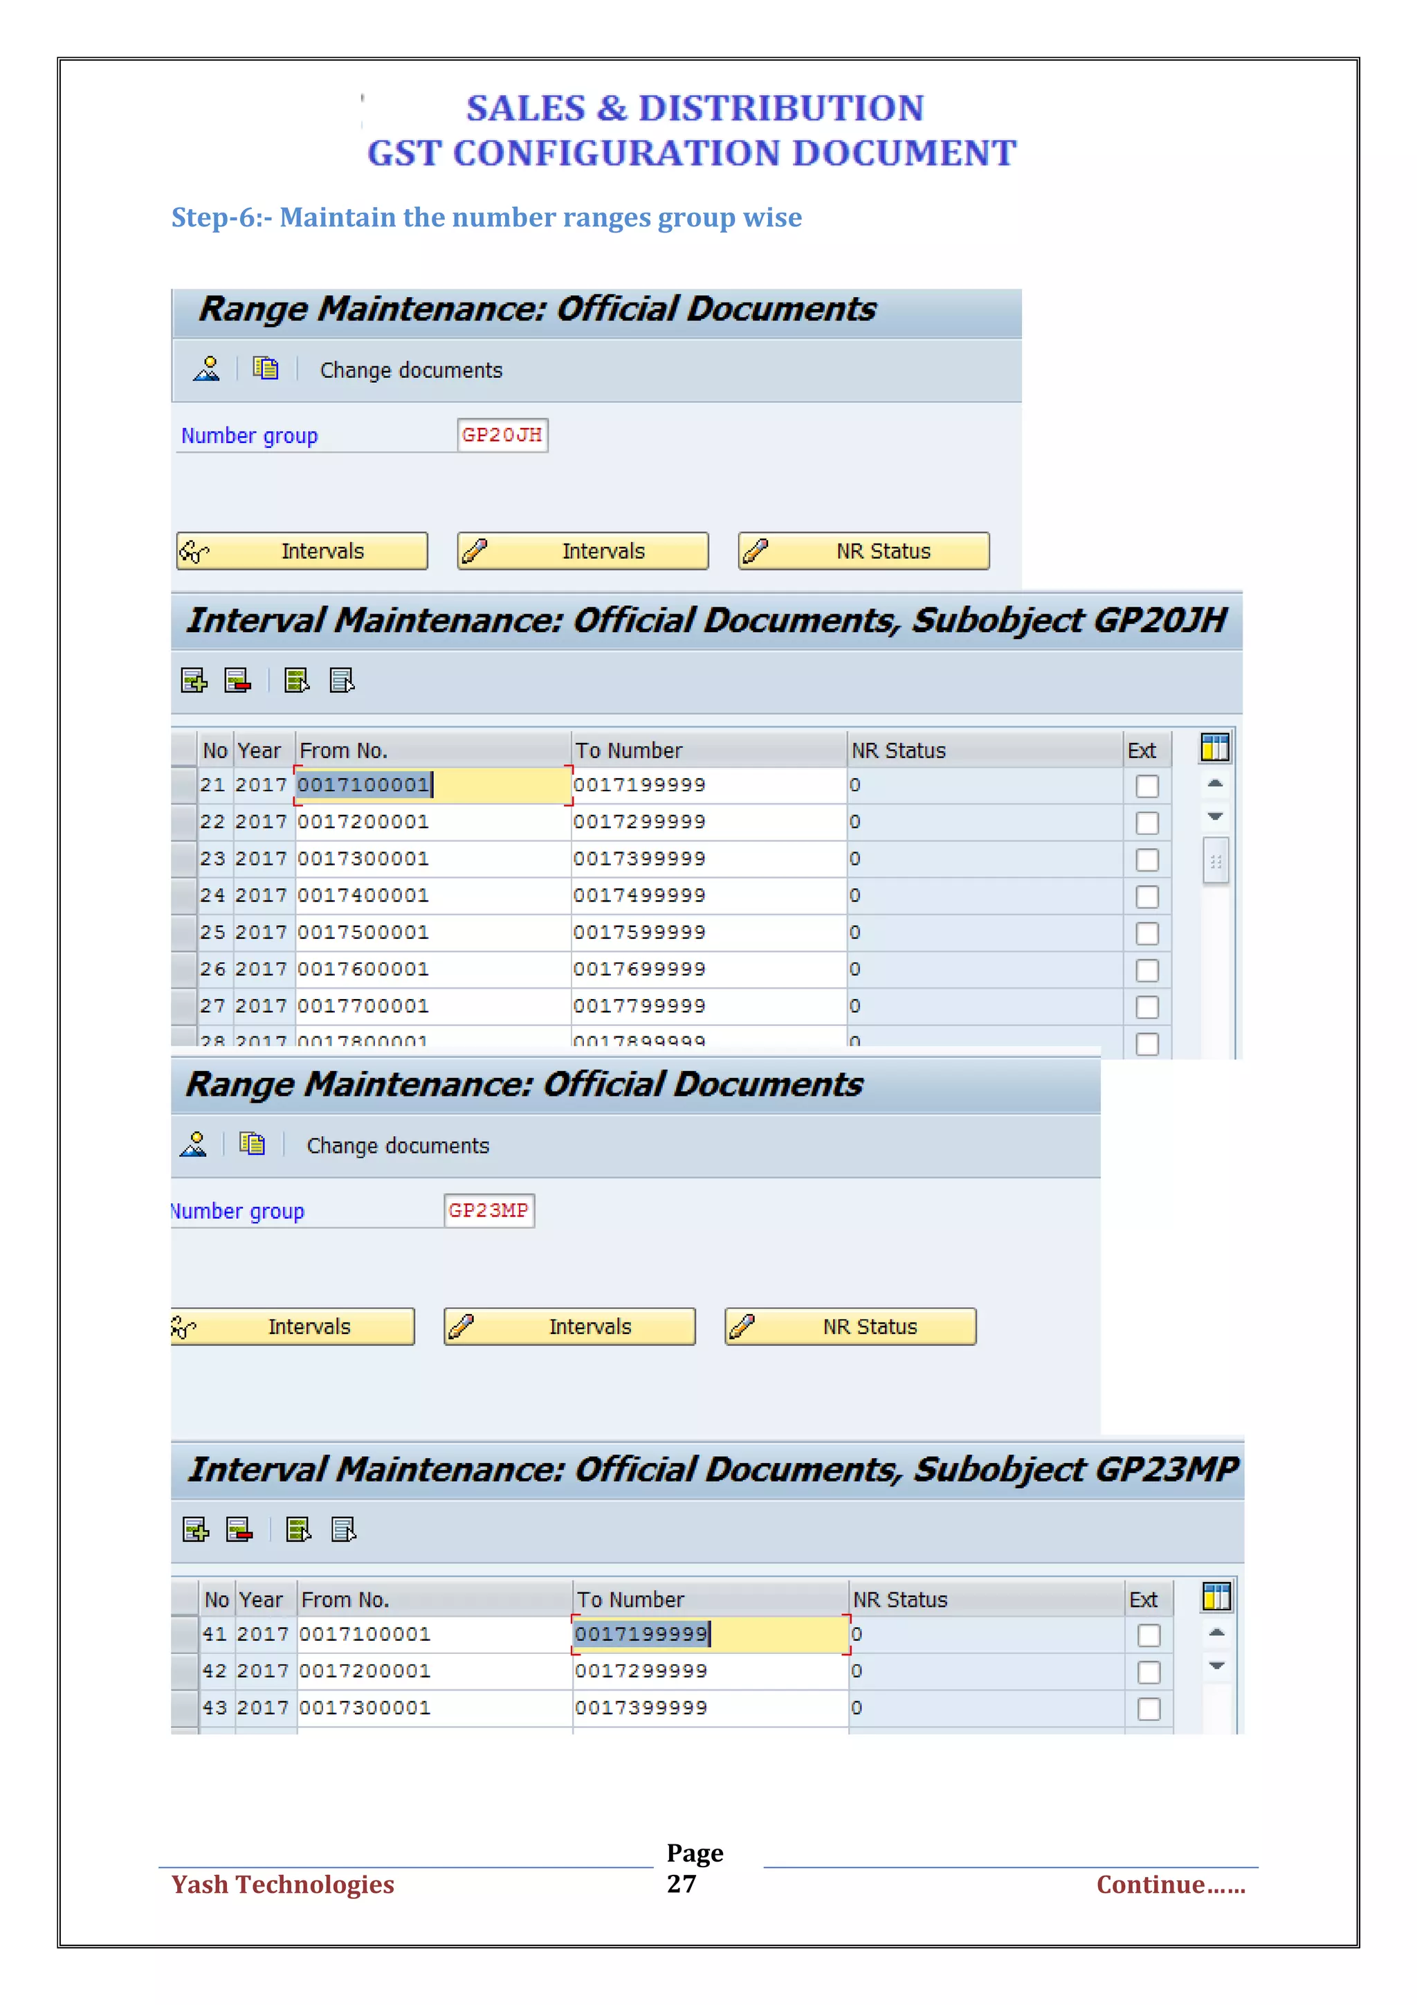This screenshot has width=1417, height=2005.
Task: Tick the Ext checkbox for interval No 42
Action: (1149, 1672)
